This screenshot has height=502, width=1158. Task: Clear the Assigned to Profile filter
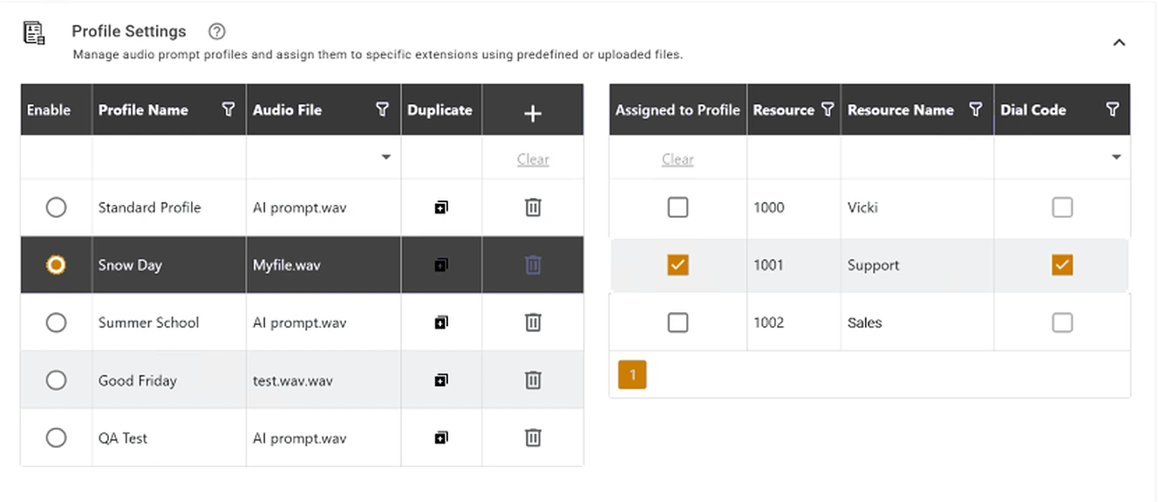click(x=678, y=159)
